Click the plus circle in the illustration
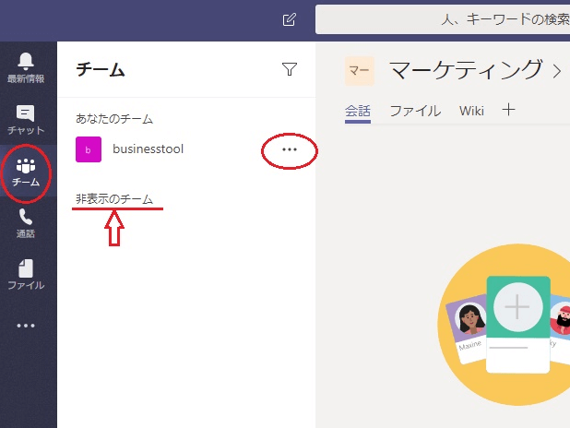The width and height of the screenshot is (570, 428). (517, 307)
